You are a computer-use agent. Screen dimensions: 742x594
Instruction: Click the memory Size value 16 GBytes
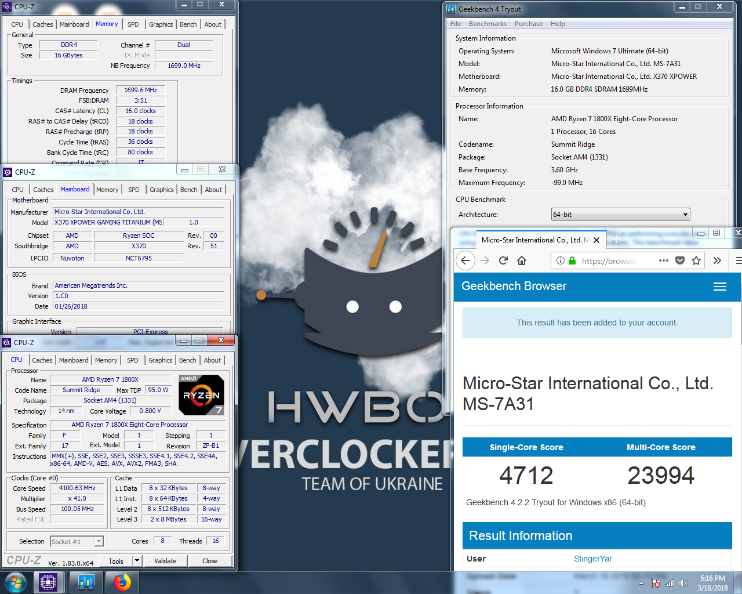click(x=68, y=55)
